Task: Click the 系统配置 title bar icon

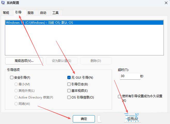Action: pos(3,3)
